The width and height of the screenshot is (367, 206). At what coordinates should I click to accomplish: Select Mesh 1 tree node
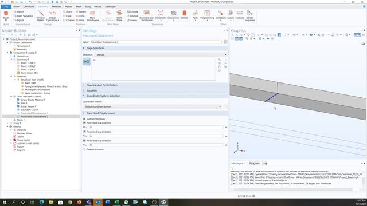(x=21, y=120)
